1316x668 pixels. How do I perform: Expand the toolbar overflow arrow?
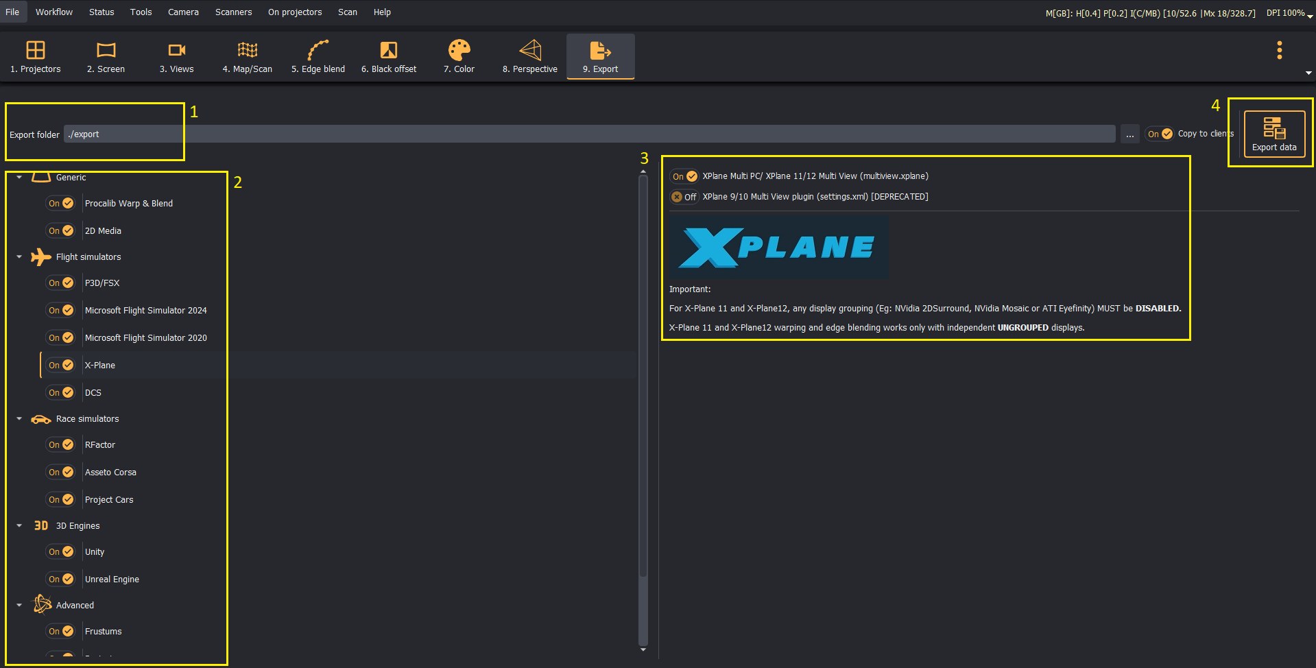[x=1308, y=73]
